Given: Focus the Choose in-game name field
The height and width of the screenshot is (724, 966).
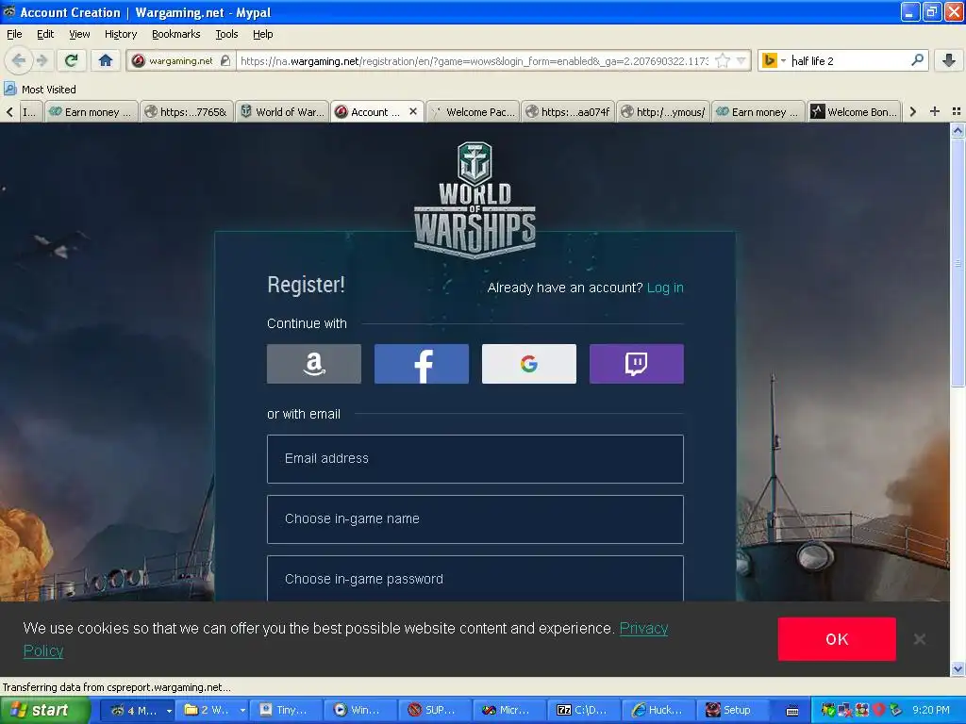Looking at the screenshot, I should (475, 519).
